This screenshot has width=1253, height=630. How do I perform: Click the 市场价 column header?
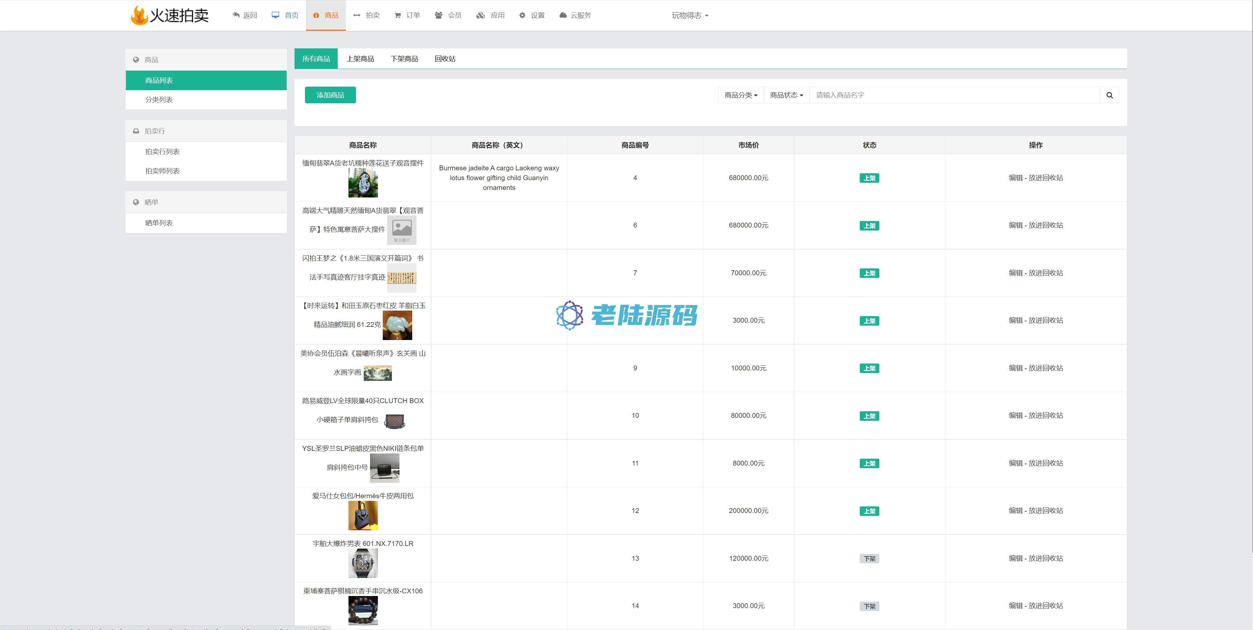[748, 145]
